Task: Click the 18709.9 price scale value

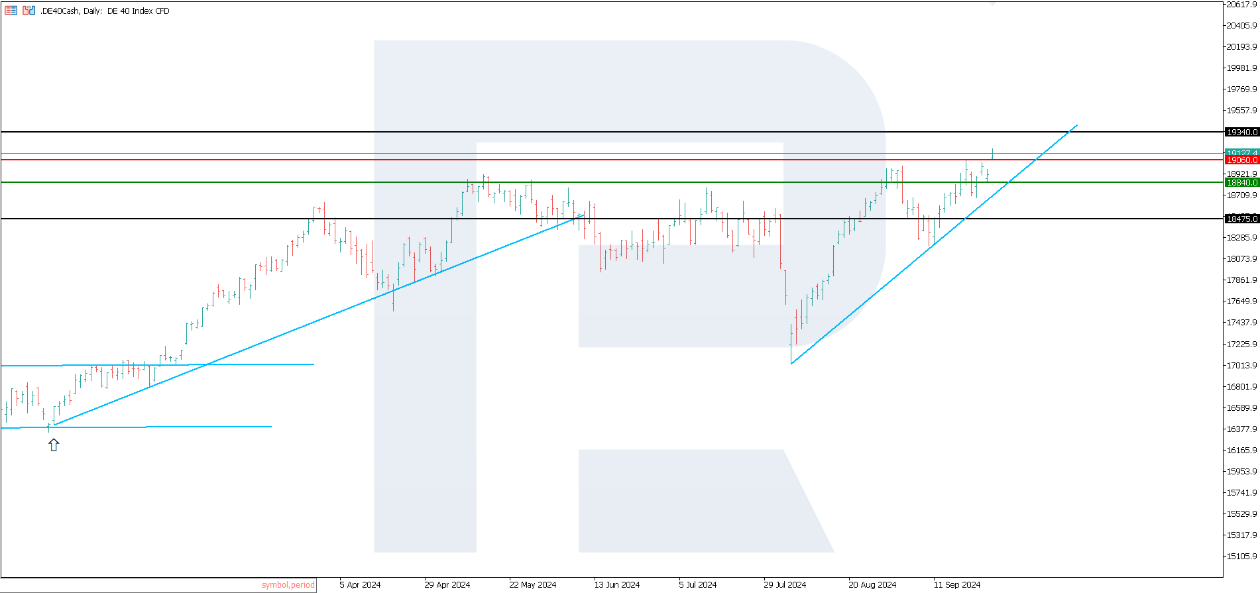Action: click(1241, 195)
